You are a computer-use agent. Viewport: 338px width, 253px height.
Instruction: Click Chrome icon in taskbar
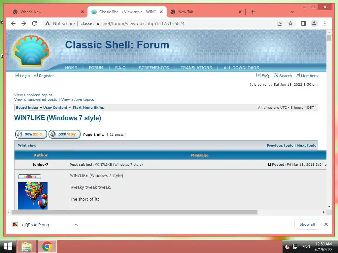coord(47,246)
